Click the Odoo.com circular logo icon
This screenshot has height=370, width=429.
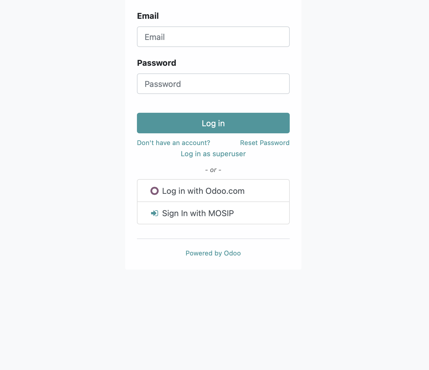(x=155, y=191)
